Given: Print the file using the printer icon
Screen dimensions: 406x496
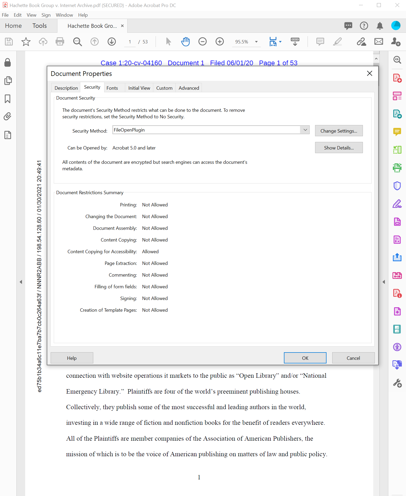Looking at the screenshot, I should (x=60, y=42).
